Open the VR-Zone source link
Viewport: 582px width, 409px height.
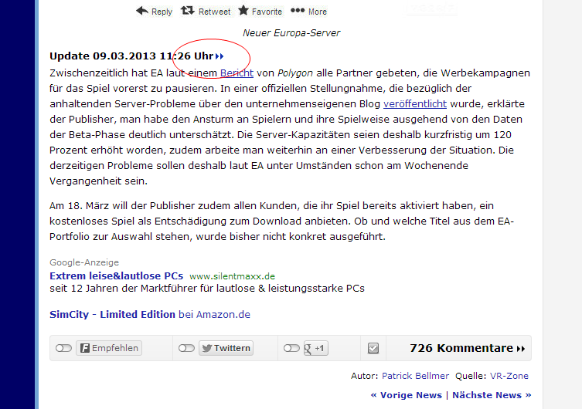click(x=509, y=376)
